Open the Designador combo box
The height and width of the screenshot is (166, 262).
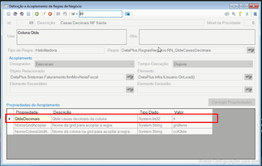[x=84, y=64]
